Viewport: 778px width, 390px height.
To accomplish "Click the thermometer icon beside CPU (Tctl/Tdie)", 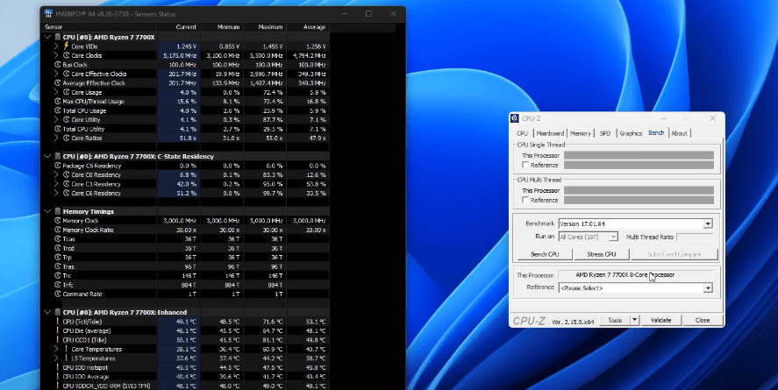I will pos(58,321).
